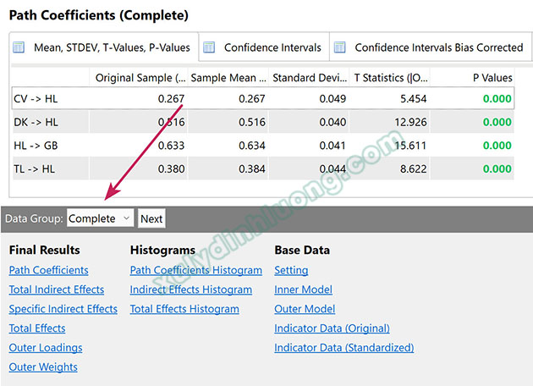The height and width of the screenshot is (386, 533).
Task: Open the Confidence Intervals tab
Action: (264, 47)
